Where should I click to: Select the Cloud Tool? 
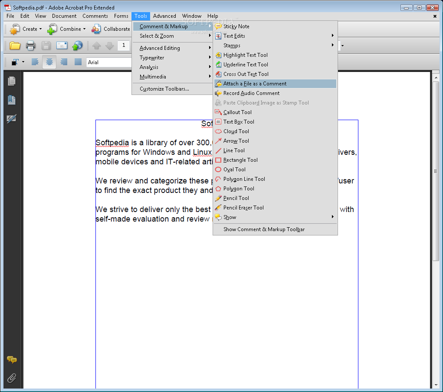click(x=275, y=131)
